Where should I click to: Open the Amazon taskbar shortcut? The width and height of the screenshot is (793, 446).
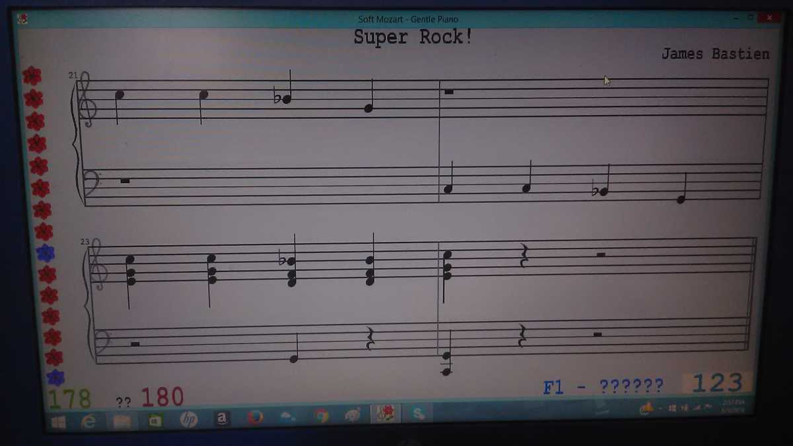point(222,418)
